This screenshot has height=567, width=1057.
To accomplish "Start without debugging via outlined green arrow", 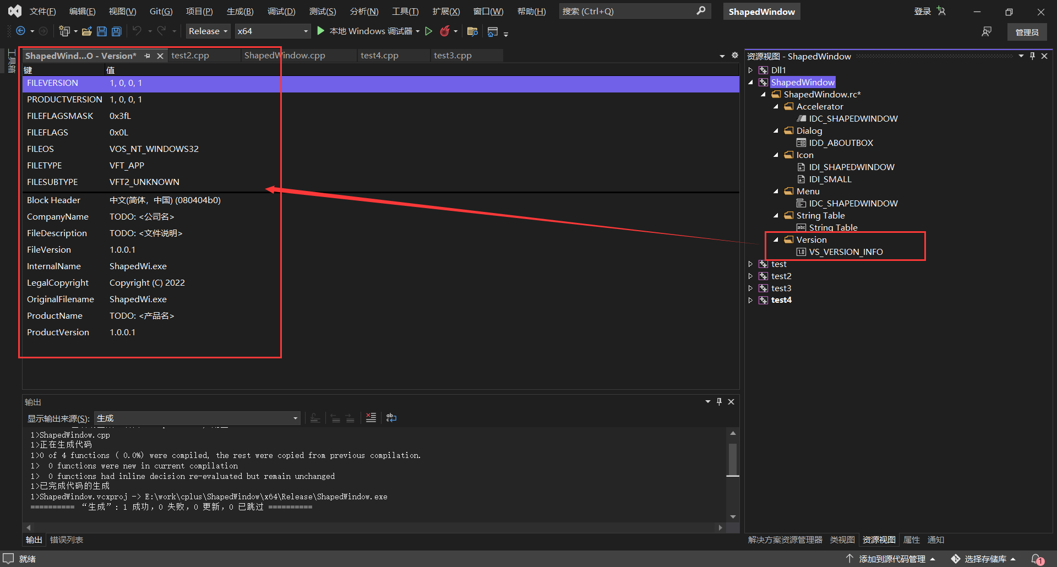I will click(x=429, y=31).
